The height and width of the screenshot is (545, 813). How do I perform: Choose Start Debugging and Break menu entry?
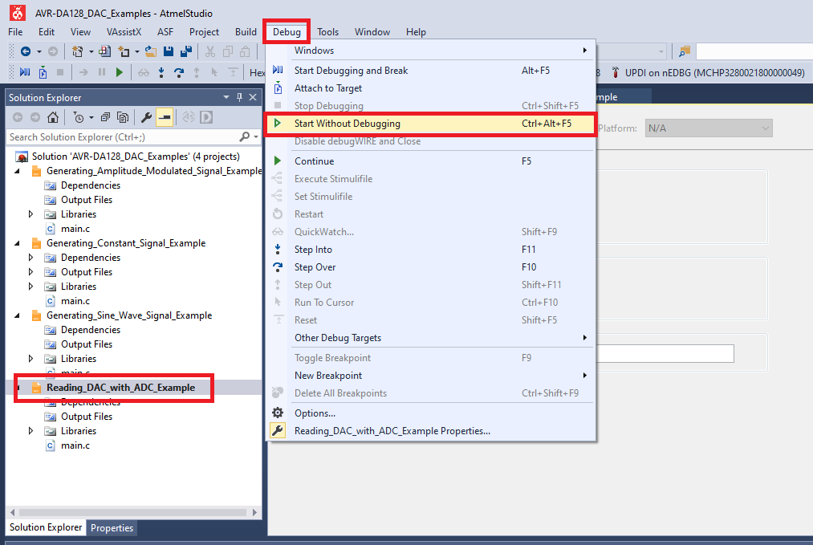click(x=430, y=70)
